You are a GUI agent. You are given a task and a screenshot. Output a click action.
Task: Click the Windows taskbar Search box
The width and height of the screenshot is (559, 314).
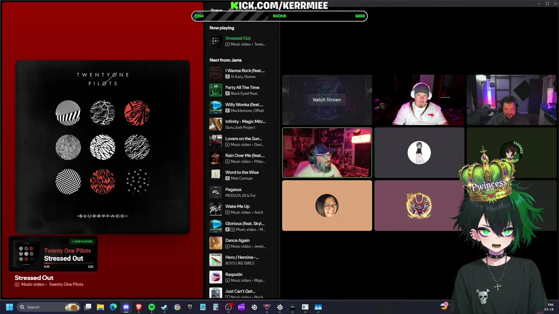point(48,307)
